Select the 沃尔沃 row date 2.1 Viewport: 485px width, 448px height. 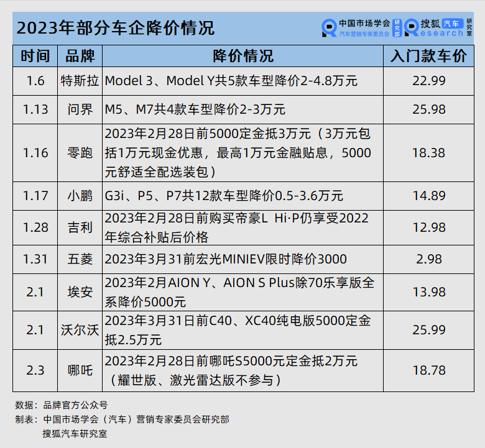tap(35, 330)
